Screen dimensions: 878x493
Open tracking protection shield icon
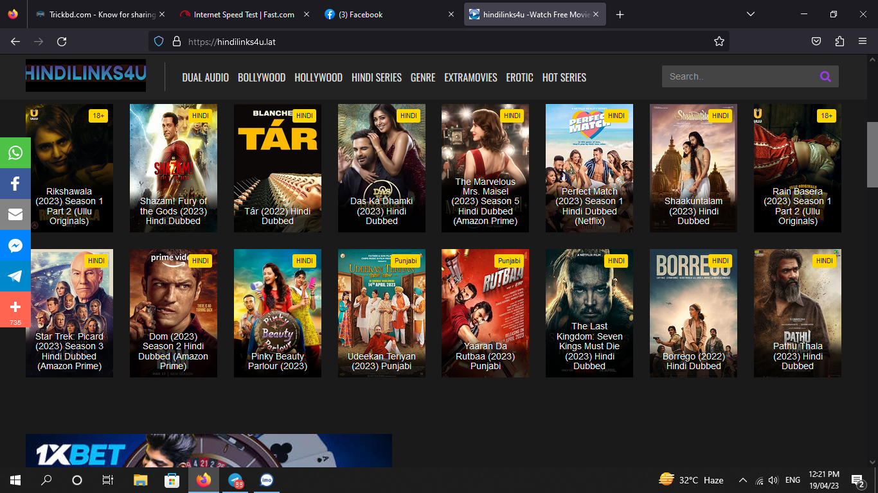[x=159, y=41]
